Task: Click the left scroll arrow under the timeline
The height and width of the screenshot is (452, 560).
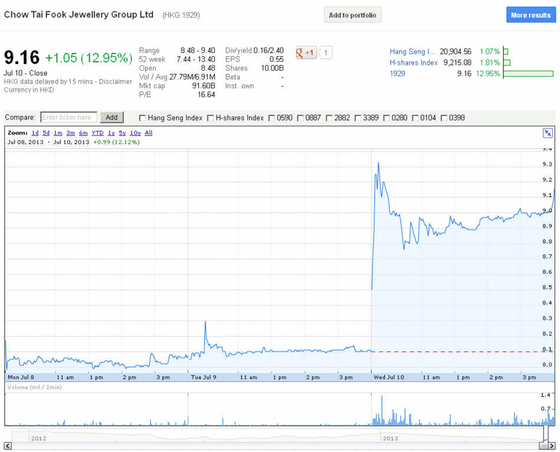Action: (x=8, y=445)
